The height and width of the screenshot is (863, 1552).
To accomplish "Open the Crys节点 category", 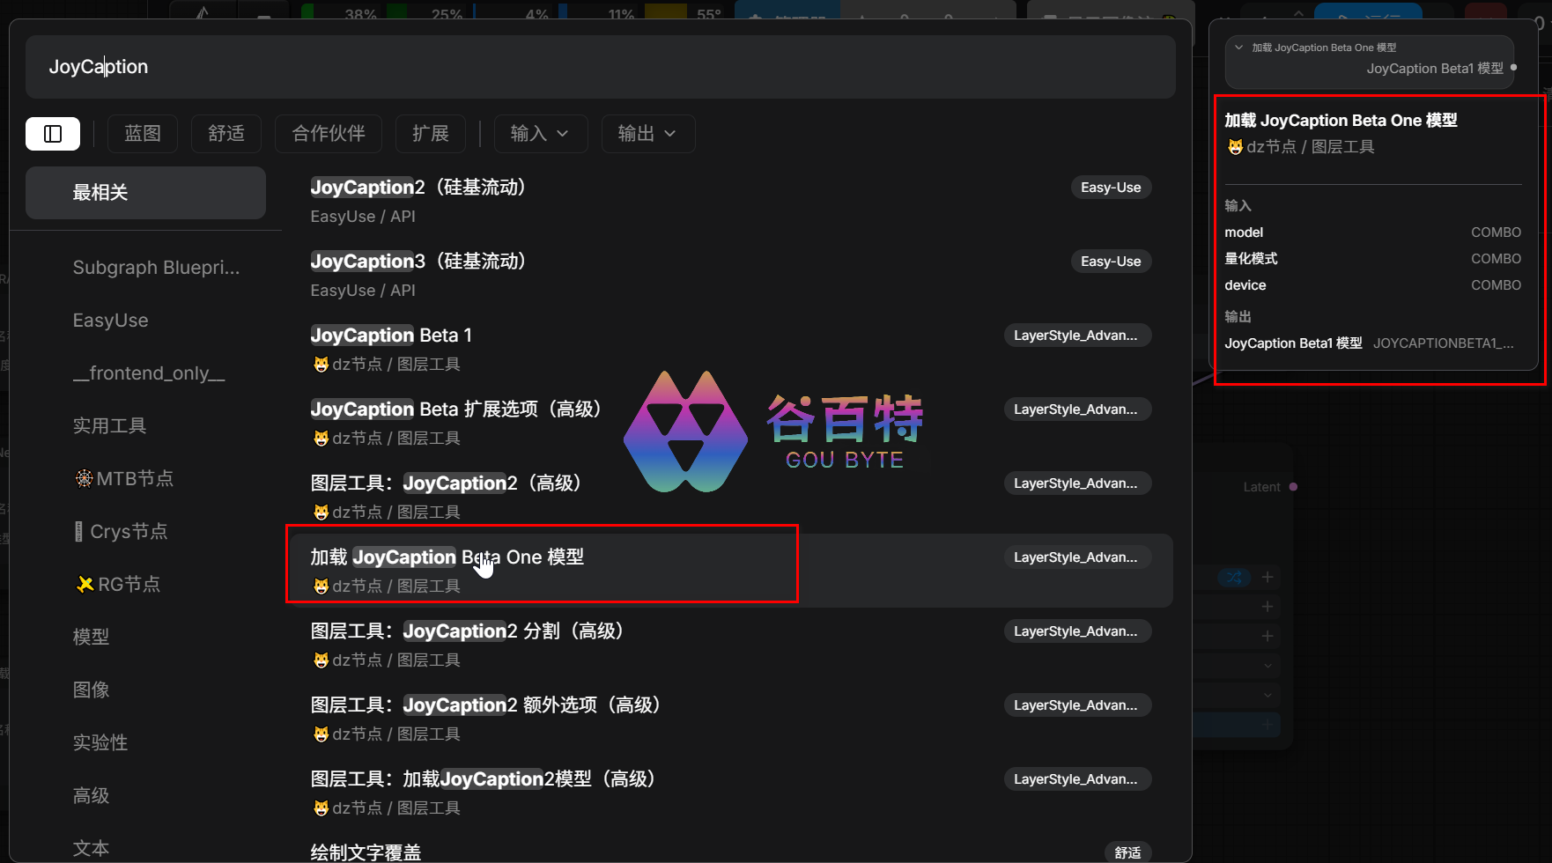I will [120, 532].
